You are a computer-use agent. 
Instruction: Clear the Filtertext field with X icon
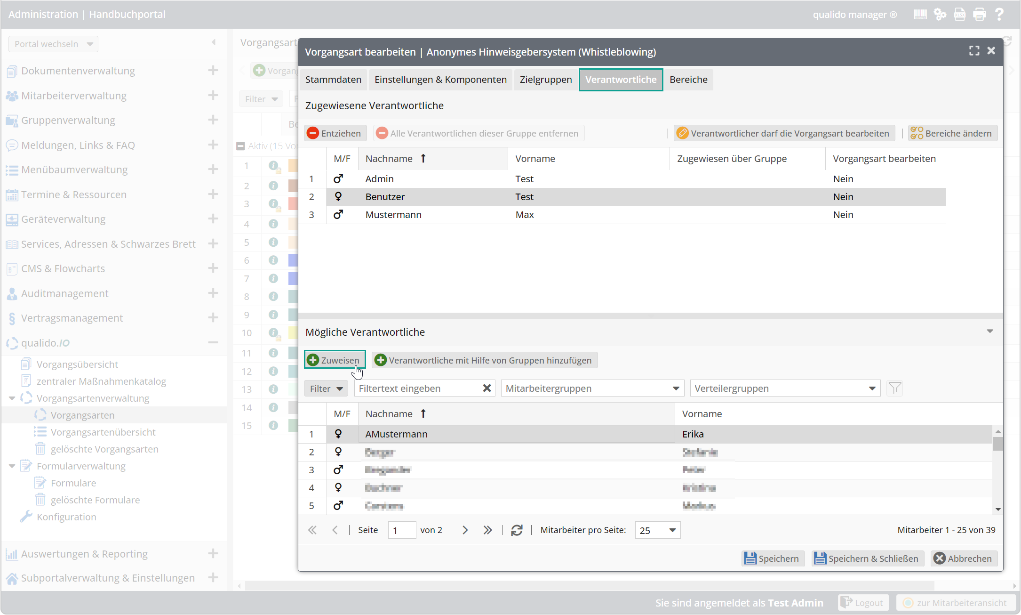[487, 388]
